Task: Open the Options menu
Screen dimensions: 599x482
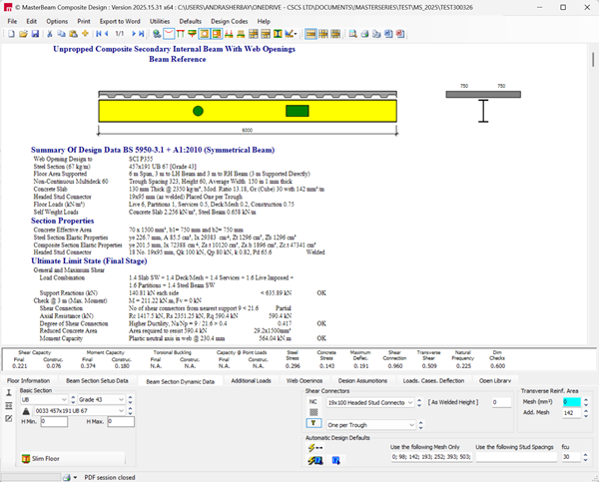Action: [57, 21]
